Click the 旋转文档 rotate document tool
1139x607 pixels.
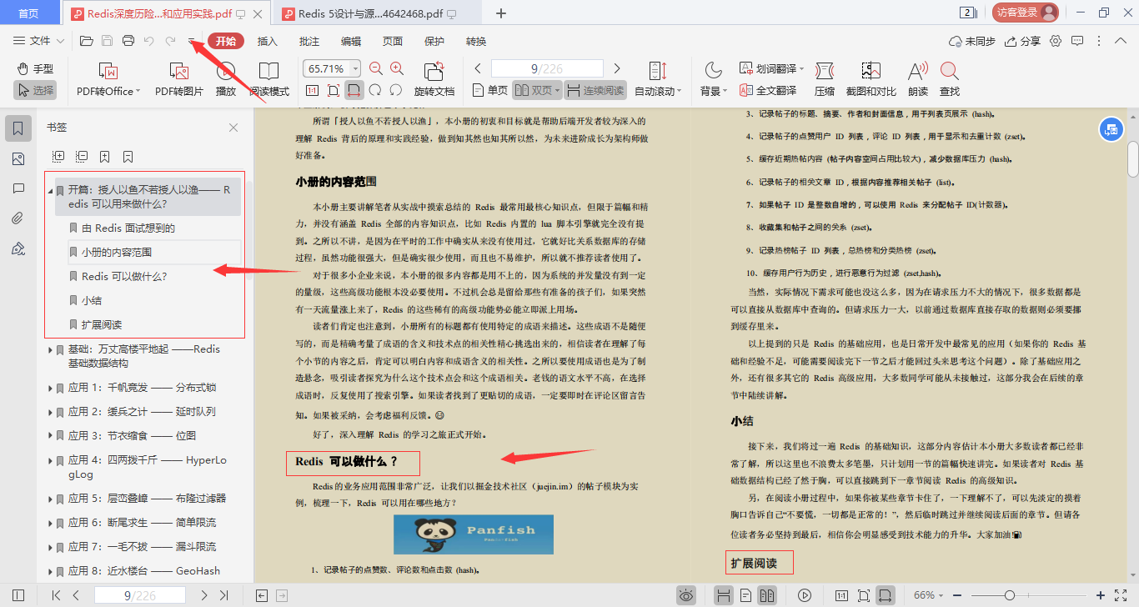pos(434,80)
